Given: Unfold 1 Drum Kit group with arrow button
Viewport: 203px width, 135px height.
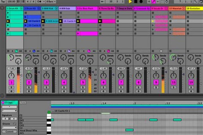Looking at the screenshot, I should (x=21, y=8).
